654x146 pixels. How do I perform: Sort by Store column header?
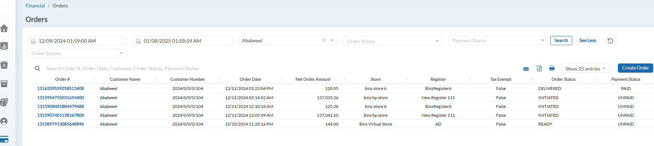point(375,79)
